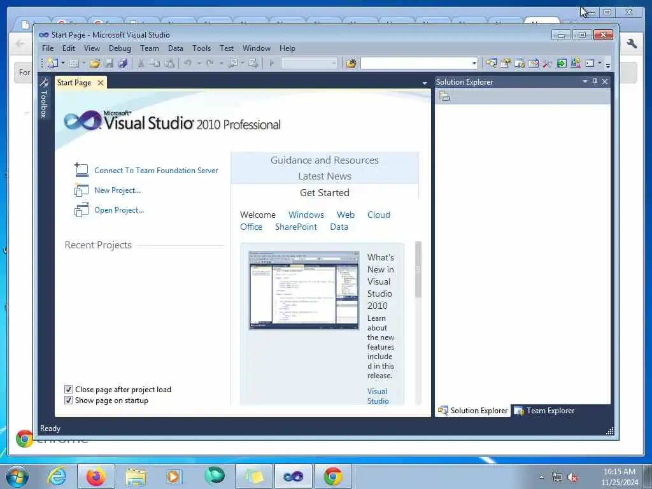Click the Save All toolbar icon
This screenshot has width=652, height=489.
pos(123,63)
